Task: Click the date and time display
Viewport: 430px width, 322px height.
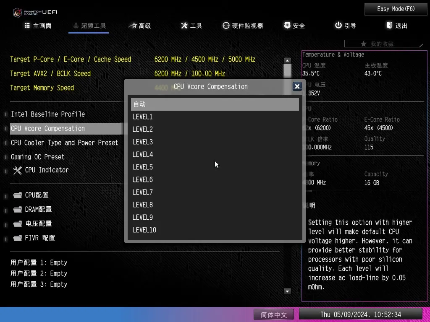Action: coord(361,314)
